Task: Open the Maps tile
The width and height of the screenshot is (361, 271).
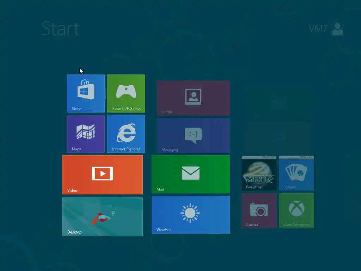Action: coord(86,134)
